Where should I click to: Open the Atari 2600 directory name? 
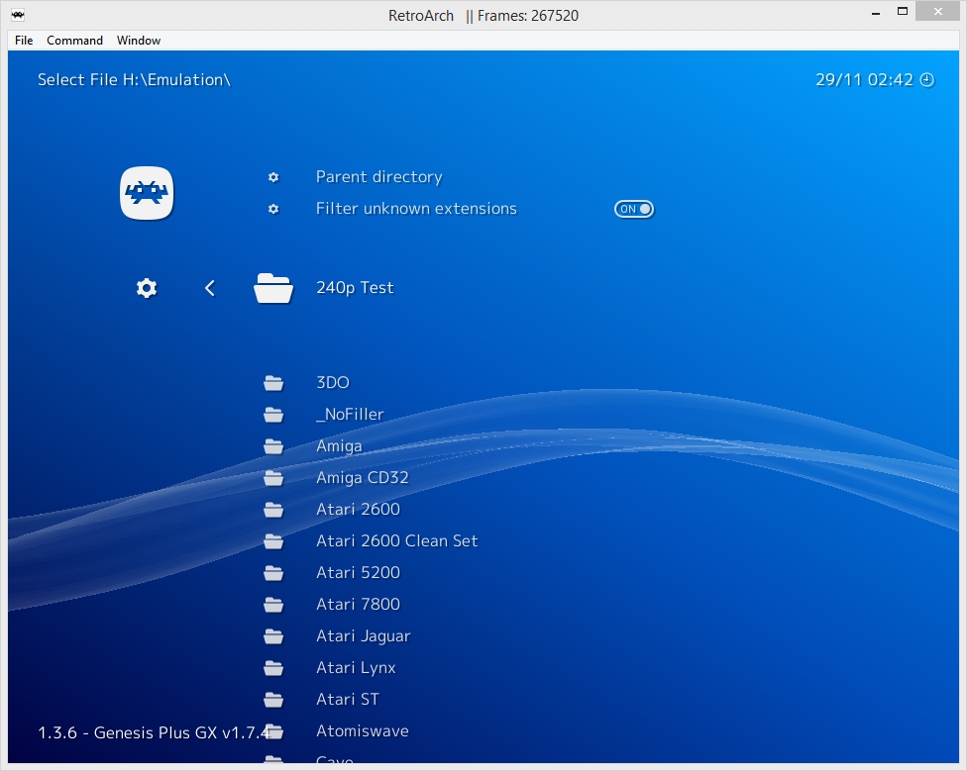point(359,510)
